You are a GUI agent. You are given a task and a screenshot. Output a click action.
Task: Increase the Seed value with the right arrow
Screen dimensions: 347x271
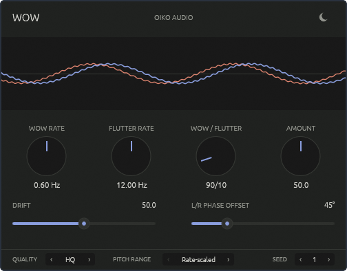328,259
